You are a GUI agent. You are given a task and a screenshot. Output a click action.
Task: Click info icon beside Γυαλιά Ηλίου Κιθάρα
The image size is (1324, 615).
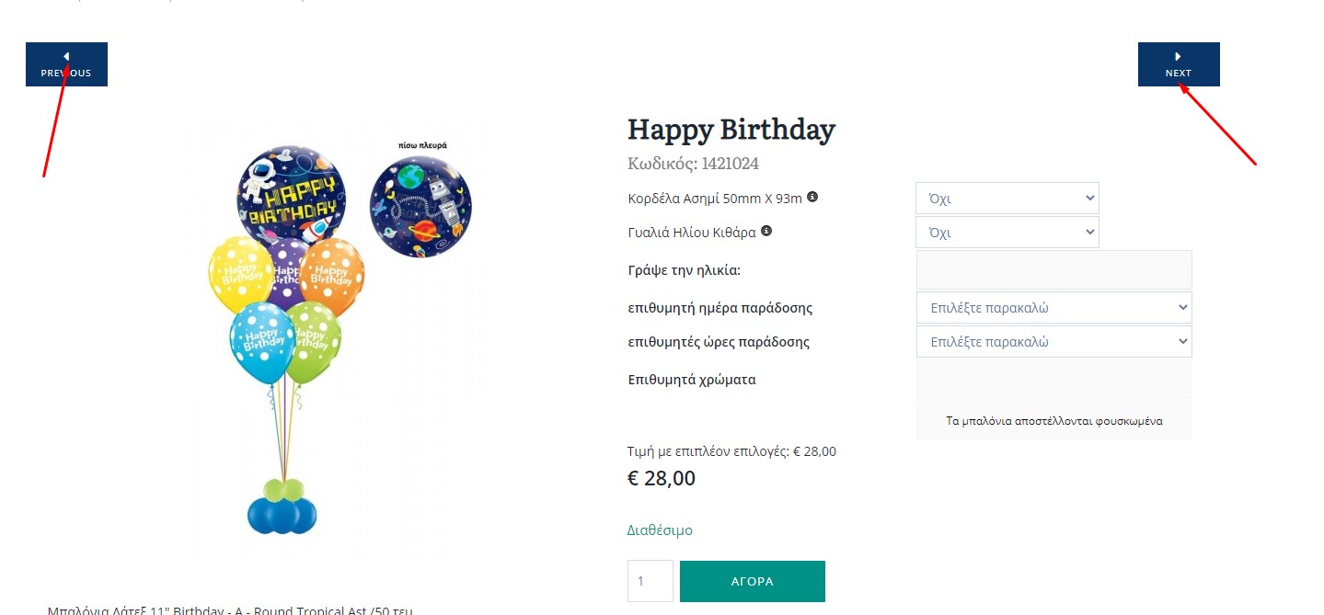click(766, 231)
